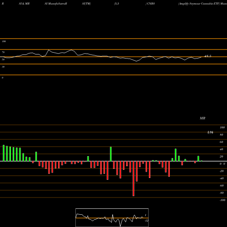Click the 'SI & MR' header text
Image resolution: width=227 pixels, height=227 pixels.
24,4
